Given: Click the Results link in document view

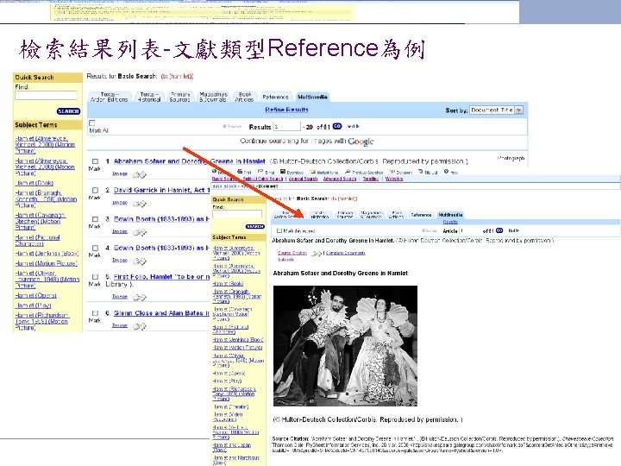Looking at the screenshot, I should (x=450, y=222).
